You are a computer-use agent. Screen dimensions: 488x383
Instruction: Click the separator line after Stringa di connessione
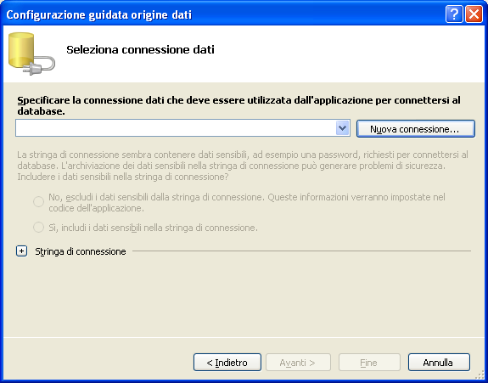point(301,251)
